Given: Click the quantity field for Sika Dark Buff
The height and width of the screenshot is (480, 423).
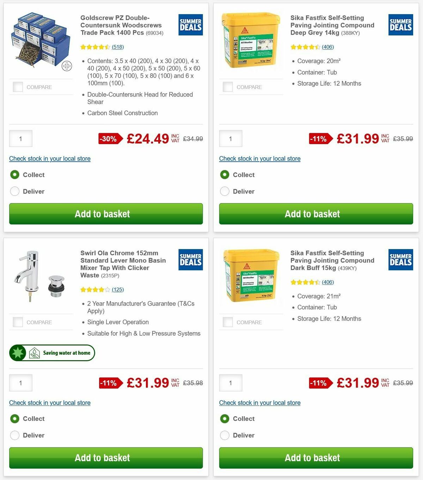Looking at the screenshot, I should pos(231,383).
